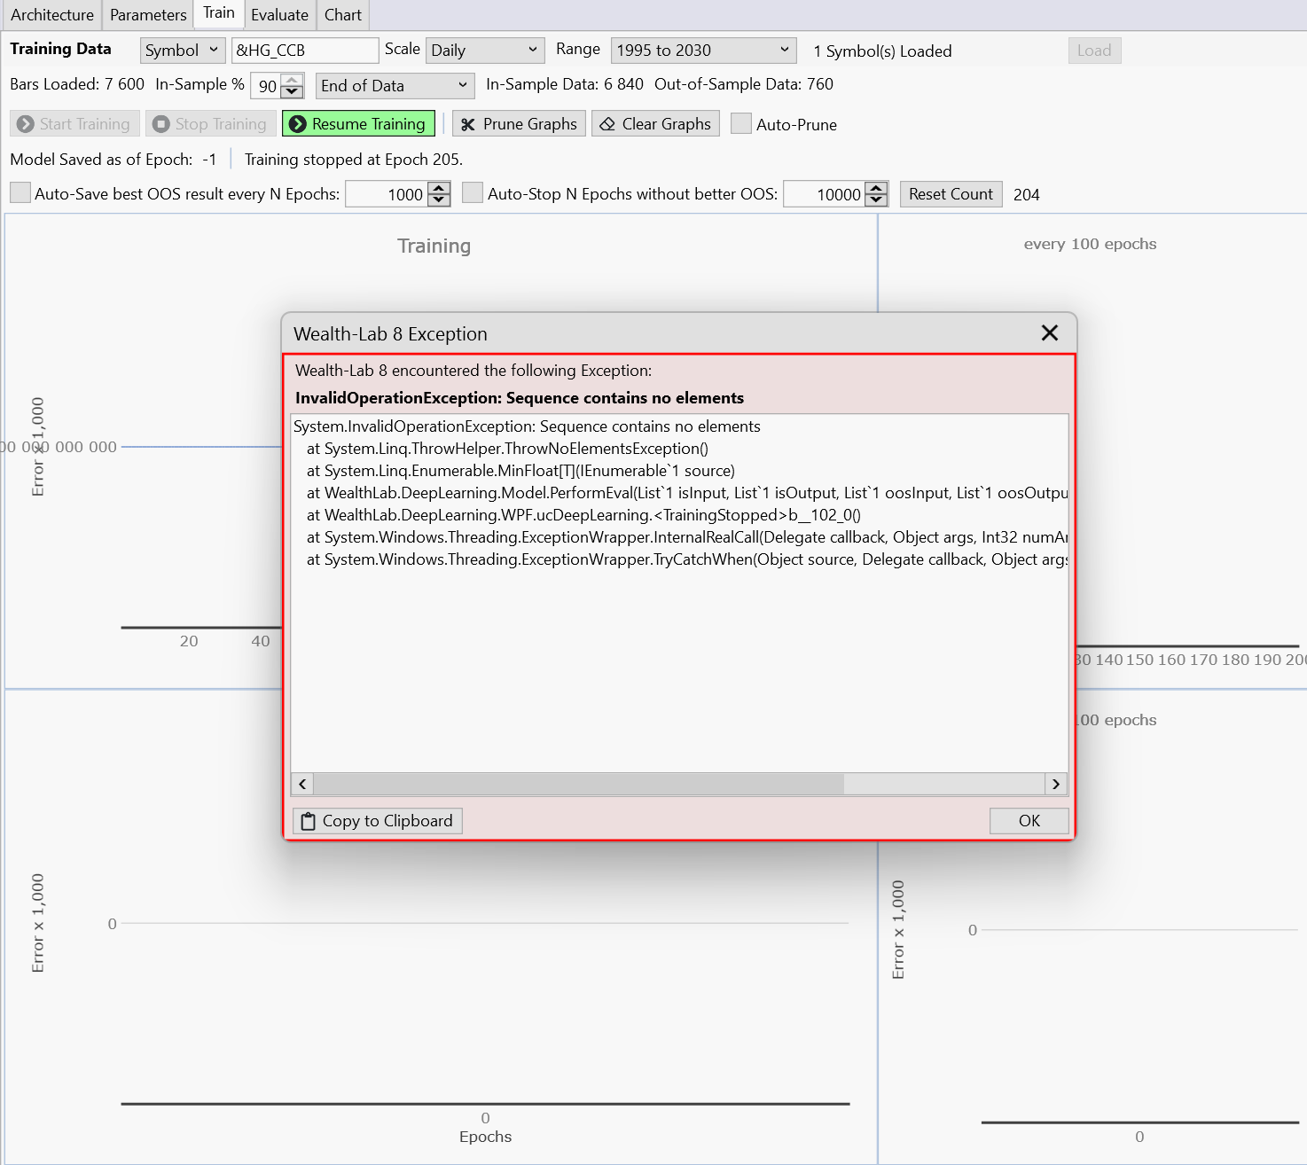Click the Copy to Clipboard icon
This screenshot has width=1307, height=1165.
tap(308, 822)
